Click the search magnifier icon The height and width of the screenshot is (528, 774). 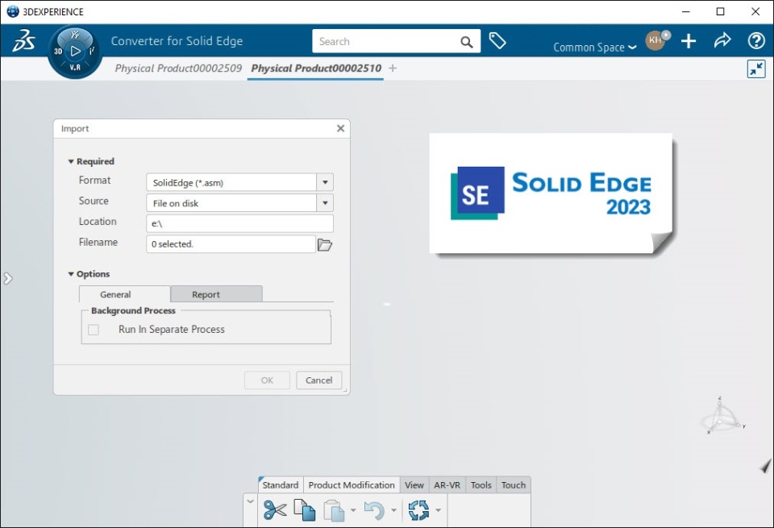click(467, 42)
